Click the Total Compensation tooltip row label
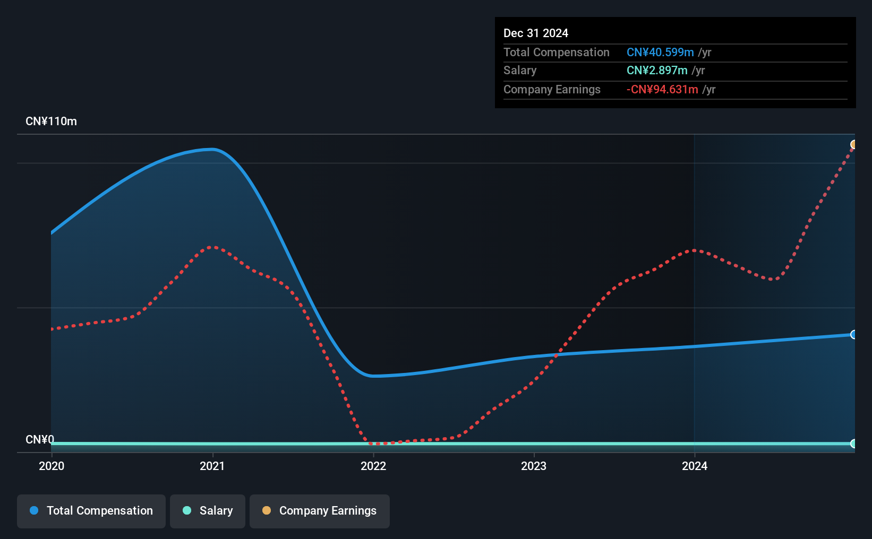The height and width of the screenshot is (539, 872). pos(557,52)
